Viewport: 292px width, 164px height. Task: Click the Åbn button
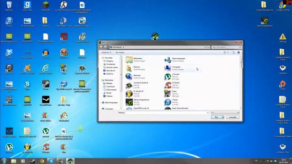216,117
